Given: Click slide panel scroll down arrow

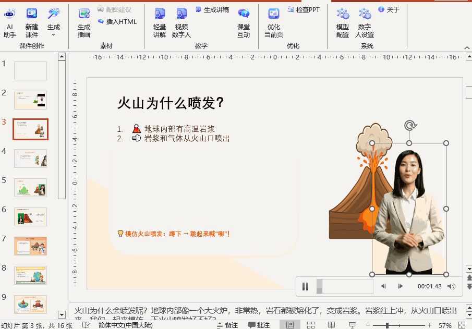Looking at the screenshot, I should pos(62,315).
